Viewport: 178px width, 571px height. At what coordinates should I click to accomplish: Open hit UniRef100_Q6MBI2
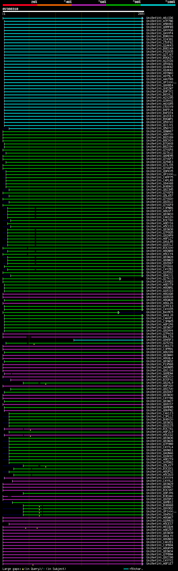click(x=160, y=502)
